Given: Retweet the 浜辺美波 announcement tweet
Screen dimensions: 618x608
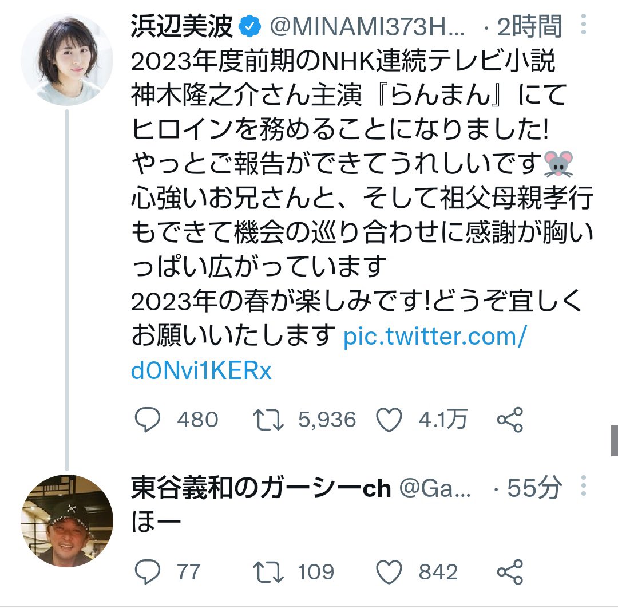Looking at the screenshot, I should point(268,421).
